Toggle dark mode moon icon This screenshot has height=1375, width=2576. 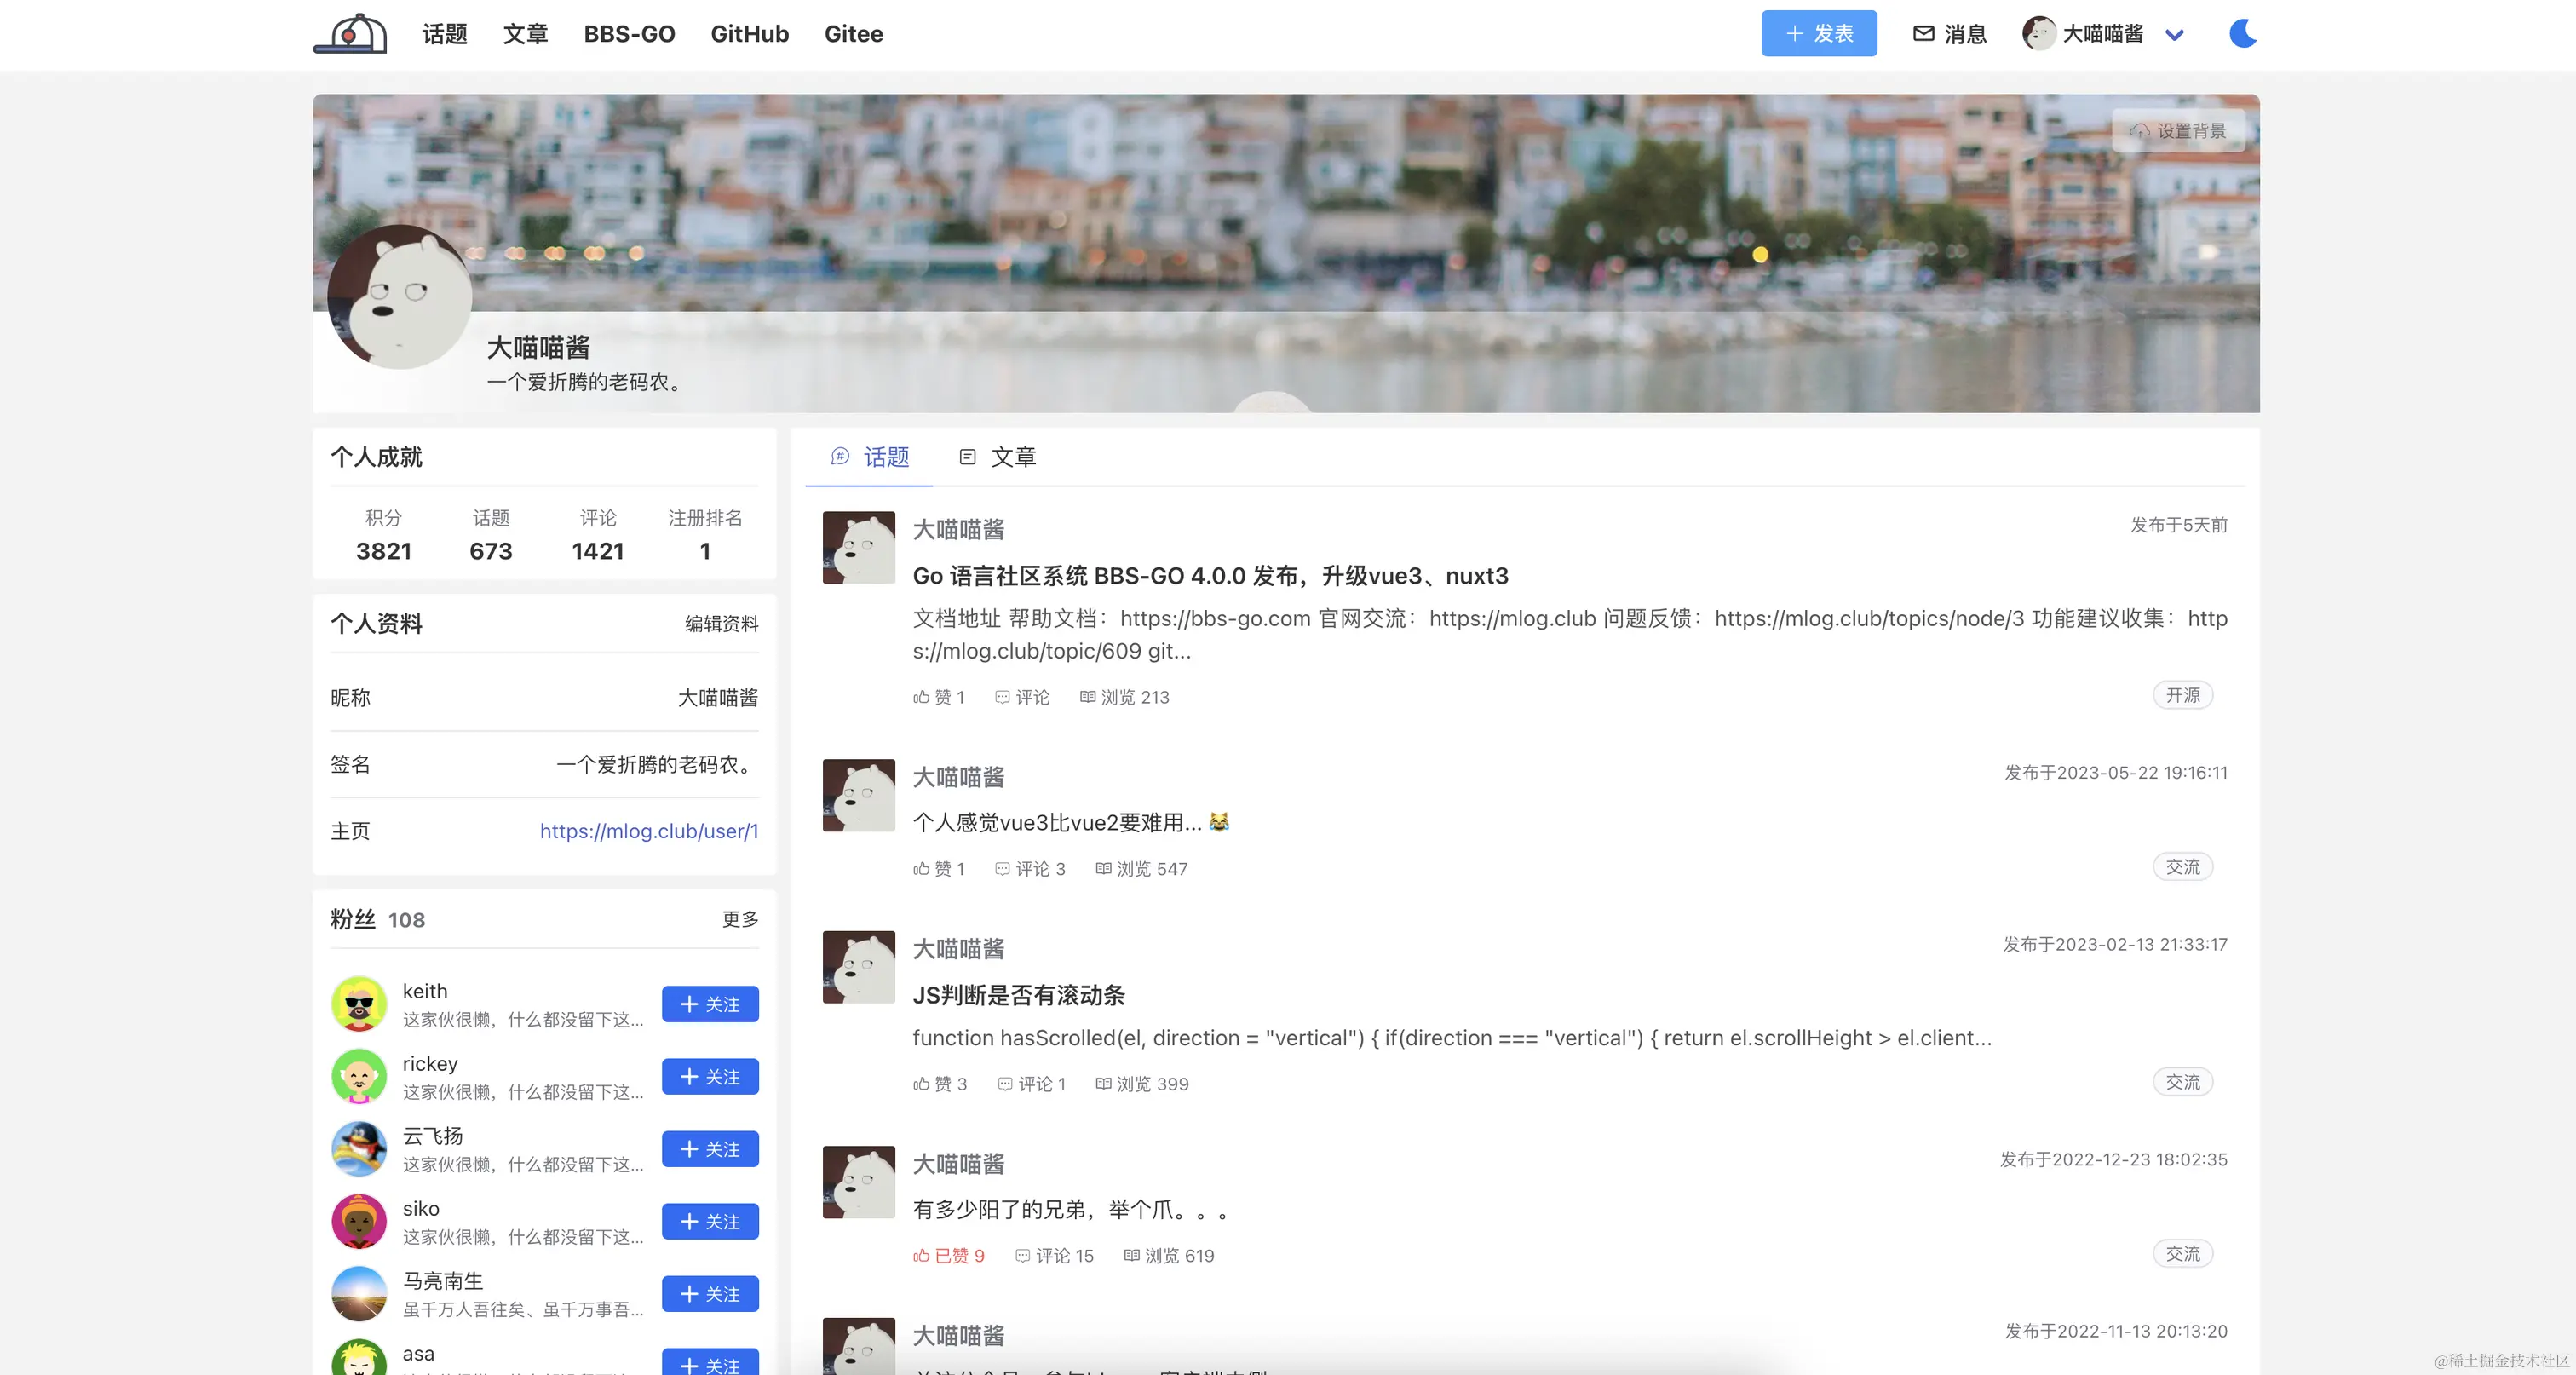click(2242, 34)
